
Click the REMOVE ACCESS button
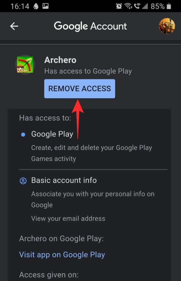pos(80,89)
